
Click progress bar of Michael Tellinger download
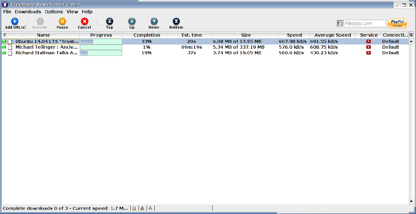coord(101,47)
